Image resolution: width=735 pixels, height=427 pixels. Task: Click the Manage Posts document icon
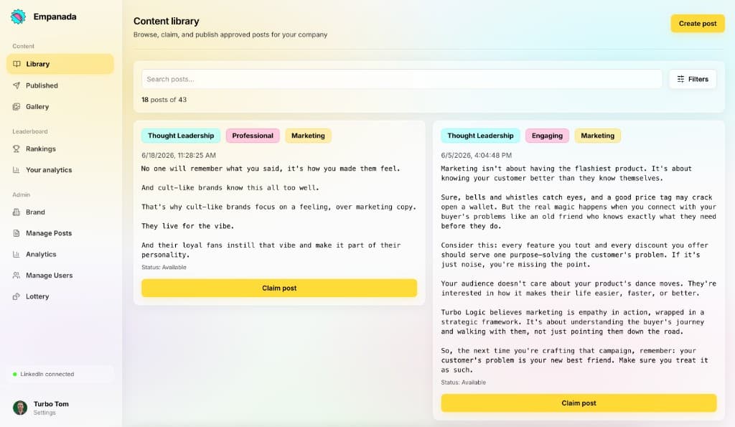pos(17,233)
